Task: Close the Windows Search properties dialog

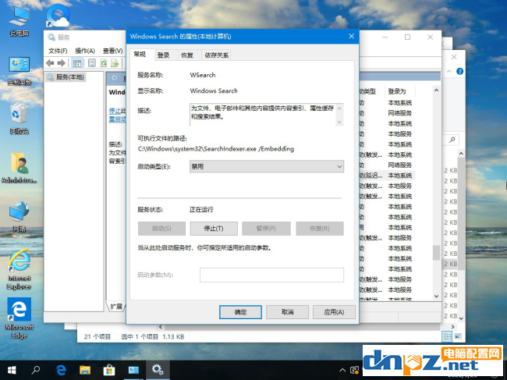Action: click(x=352, y=37)
